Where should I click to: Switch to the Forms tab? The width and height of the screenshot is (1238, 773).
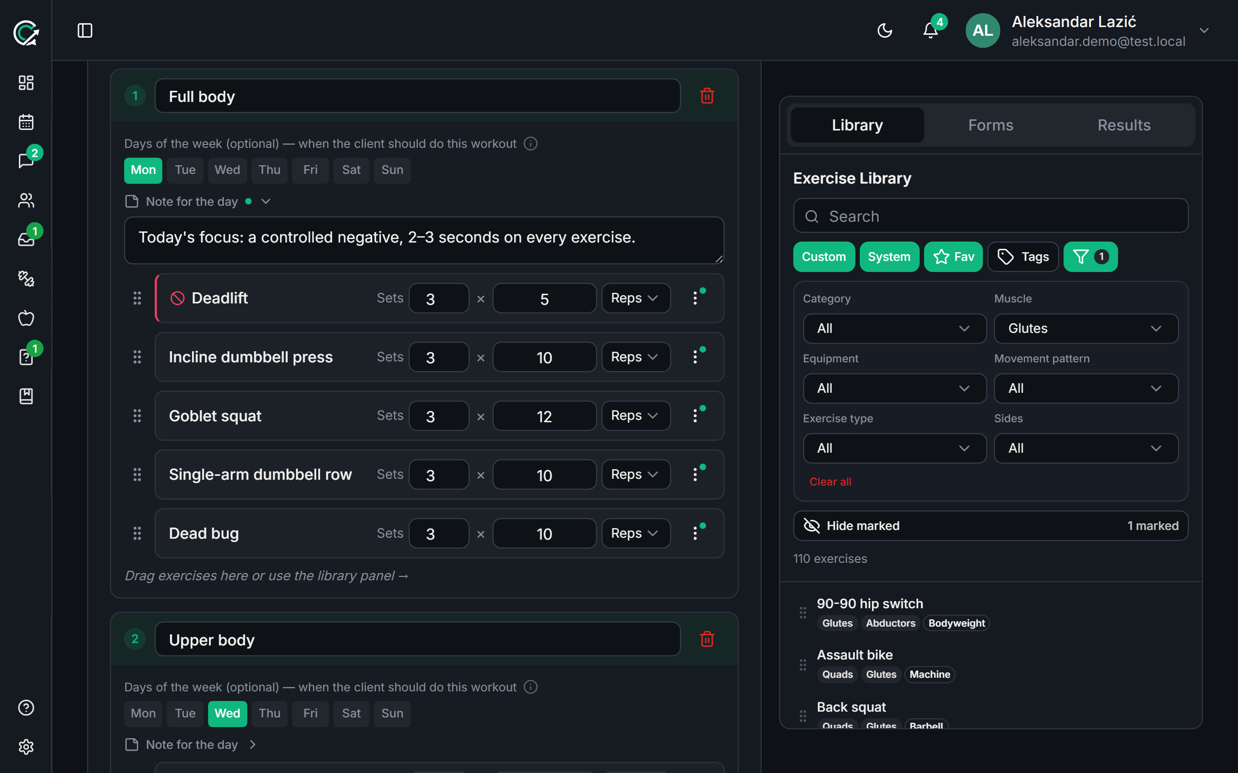click(990, 125)
